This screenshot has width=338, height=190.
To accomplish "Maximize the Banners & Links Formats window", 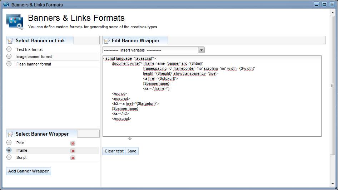I will [x=324, y=4].
